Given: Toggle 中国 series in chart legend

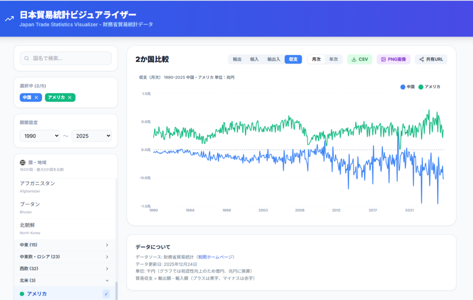Looking at the screenshot, I should pyautogui.click(x=407, y=87).
